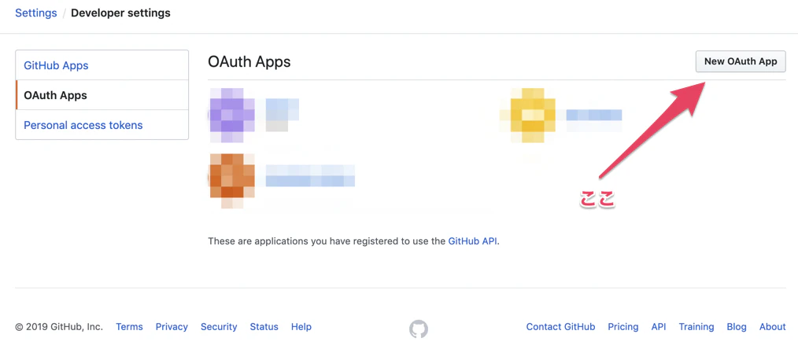Screen dimensions: 798x349
Task: Click the OAuth Apps page heading
Action: pyautogui.click(x=249, y=61)
